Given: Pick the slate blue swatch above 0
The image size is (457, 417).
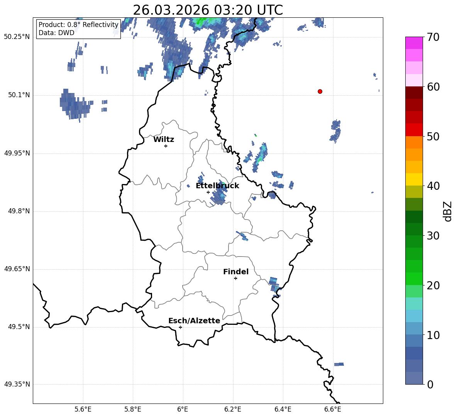Looking at the screenshot, I should point(414,378).
